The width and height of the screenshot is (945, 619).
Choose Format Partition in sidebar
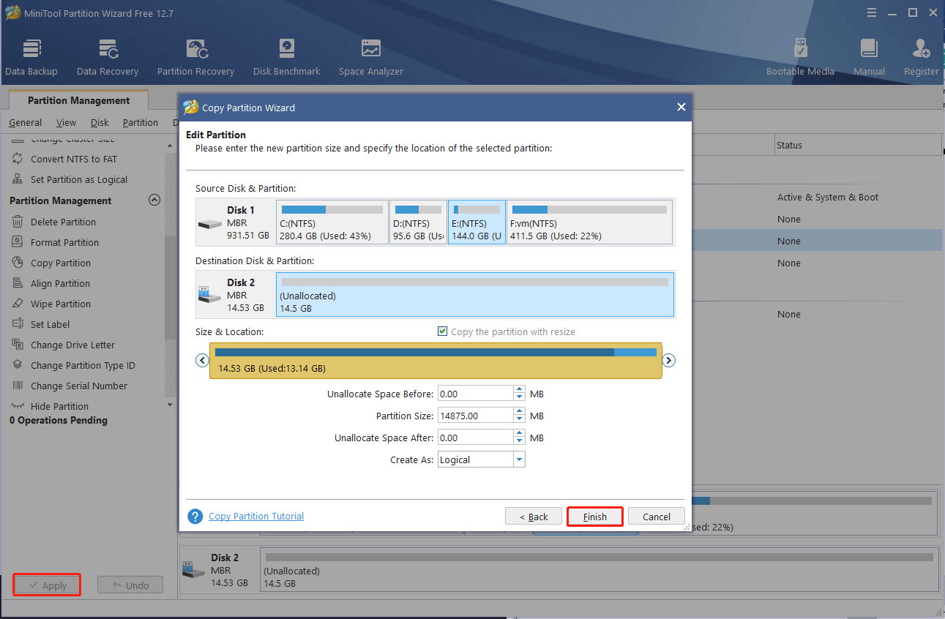click(64, 242)
